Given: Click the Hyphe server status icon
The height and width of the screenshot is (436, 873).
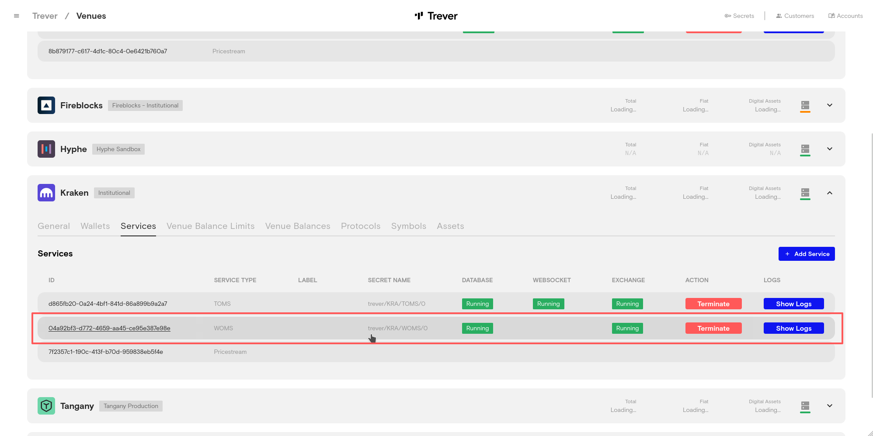Looking at the screenshot, I should click(805, 149).
